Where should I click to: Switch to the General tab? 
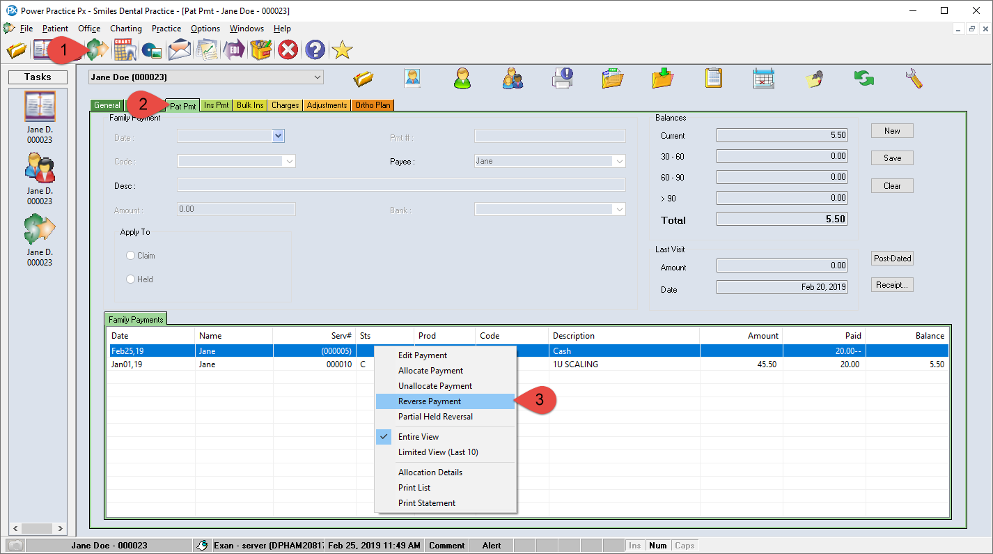click(107, 105)
